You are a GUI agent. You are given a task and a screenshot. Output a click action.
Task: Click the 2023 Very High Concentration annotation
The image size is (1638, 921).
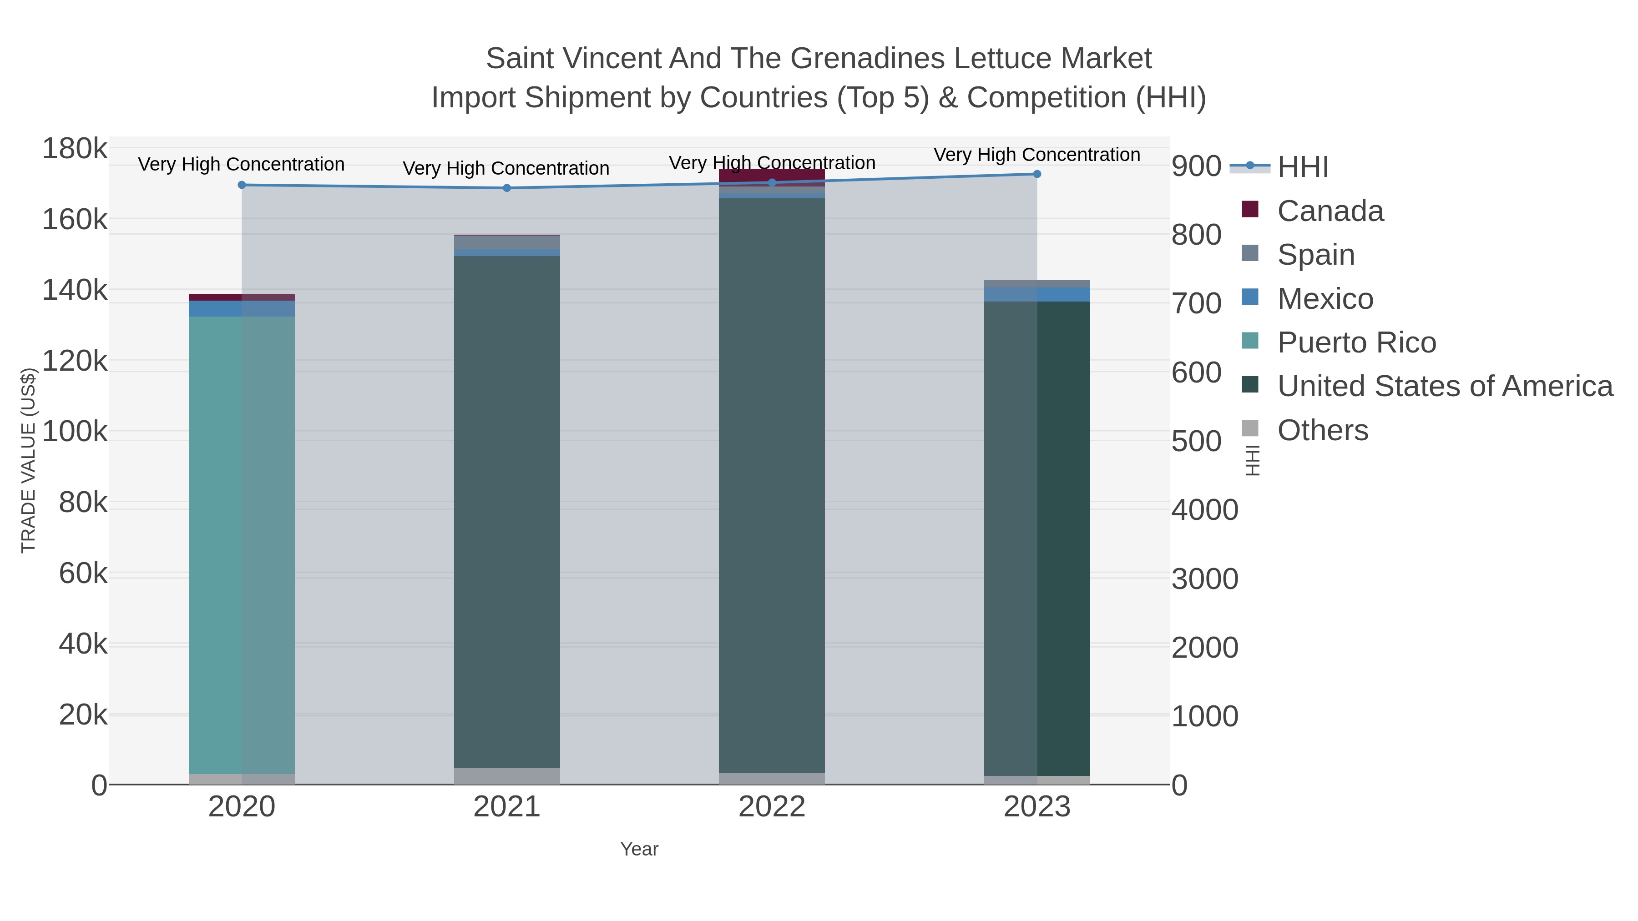tap(1037, 155)
